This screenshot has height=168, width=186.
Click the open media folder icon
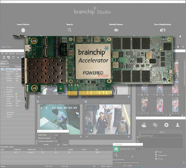pos(144,125)
